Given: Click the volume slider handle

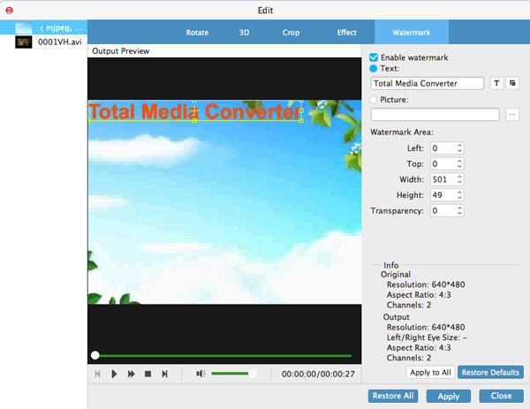Looking at the screenshot, I should (x=252, y=373).
